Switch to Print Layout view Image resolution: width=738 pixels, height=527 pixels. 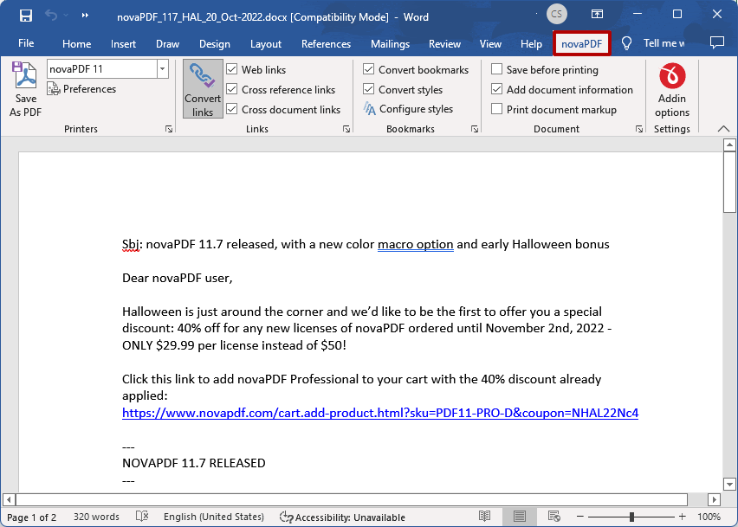520,517
